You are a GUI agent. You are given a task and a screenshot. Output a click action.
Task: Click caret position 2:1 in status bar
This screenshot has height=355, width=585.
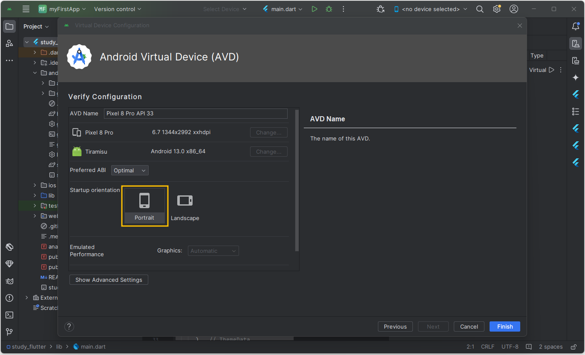[x=470, y=346]
